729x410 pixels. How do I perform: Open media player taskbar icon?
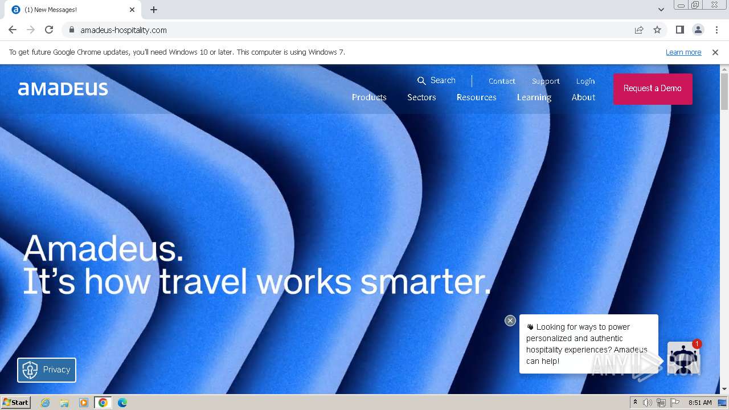click(84, 403)
